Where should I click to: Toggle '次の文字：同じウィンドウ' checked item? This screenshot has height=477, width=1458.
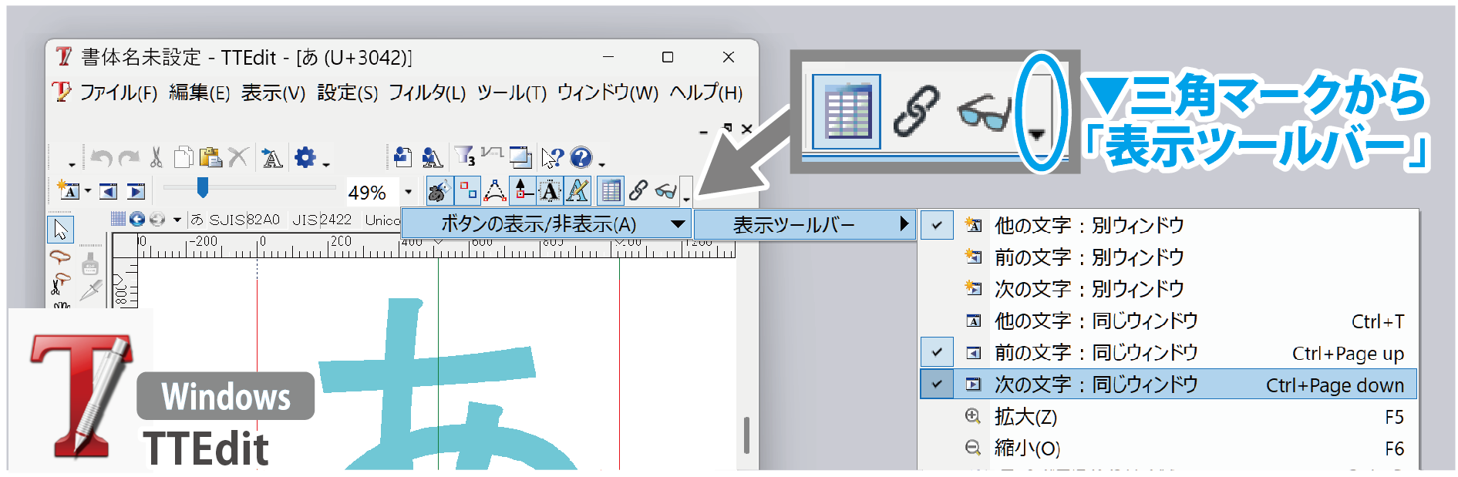coord(1095,385)
